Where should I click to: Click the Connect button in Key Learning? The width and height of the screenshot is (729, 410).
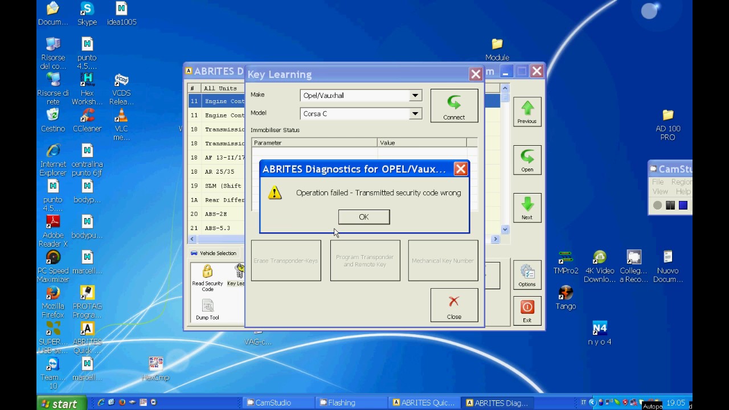tap(454, 105)
